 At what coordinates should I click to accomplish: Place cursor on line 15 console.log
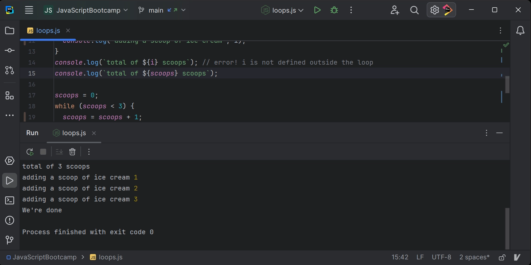pyautogui.click(x=136, y=73)
